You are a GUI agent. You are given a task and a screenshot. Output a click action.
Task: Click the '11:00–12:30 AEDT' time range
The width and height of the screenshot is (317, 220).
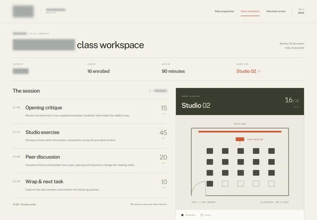pyautogui.click(x=294, y=48)
